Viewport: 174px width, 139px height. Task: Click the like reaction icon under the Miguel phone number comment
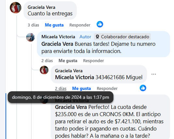pos(143,88)
